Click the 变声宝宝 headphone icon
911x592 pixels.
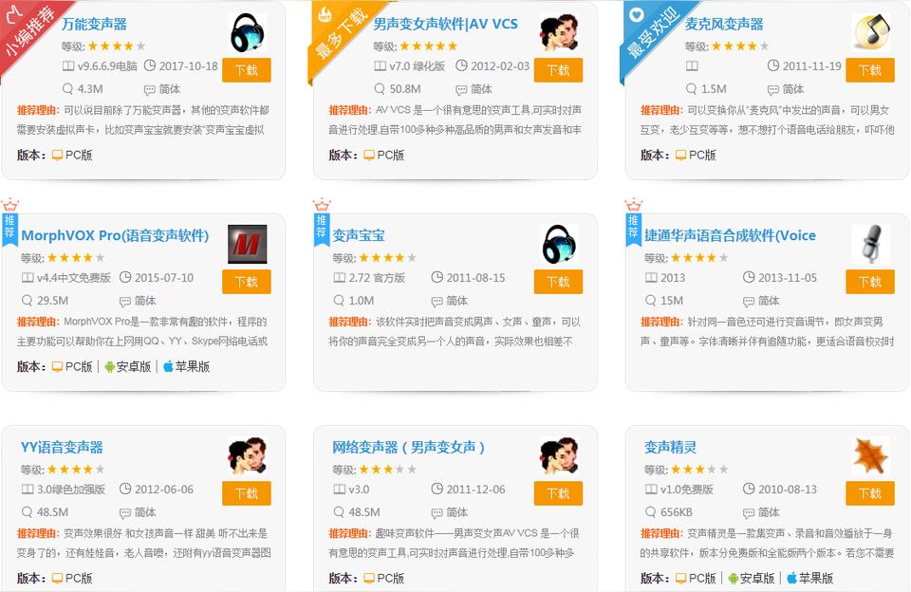pos(560,245)
